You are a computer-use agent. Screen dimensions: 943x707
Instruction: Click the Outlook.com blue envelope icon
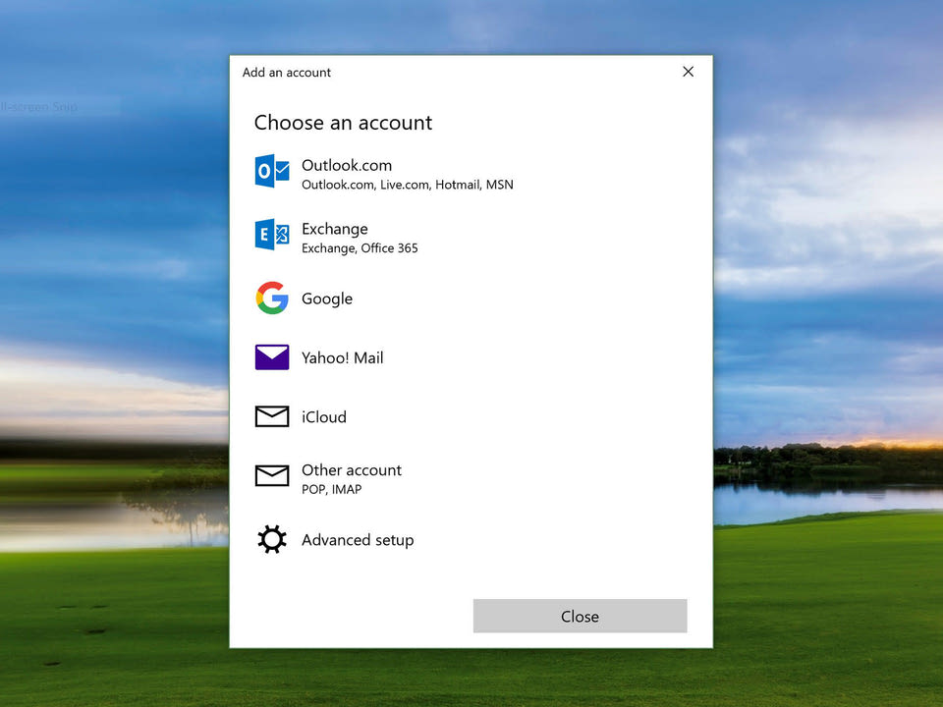click(272, 172)
